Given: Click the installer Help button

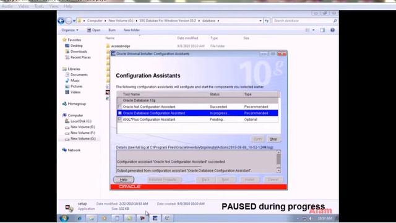Looking at the screenshot, I should coord(124,180).
